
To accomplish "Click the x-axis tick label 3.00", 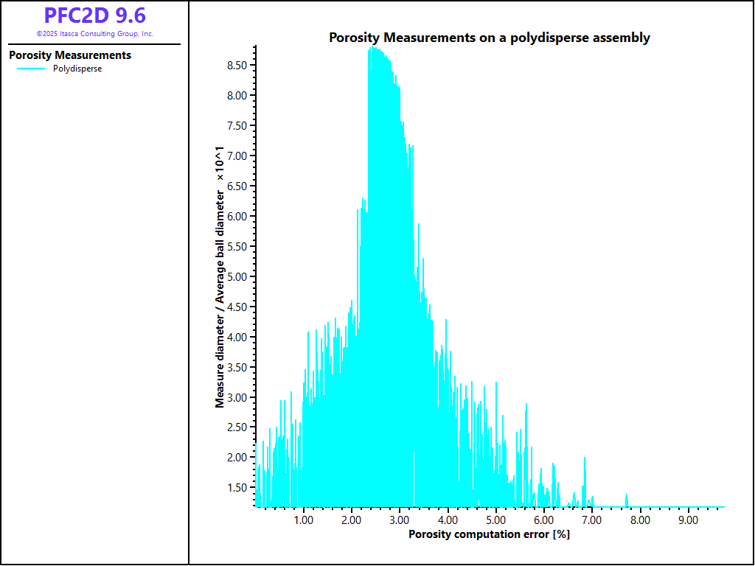I will pyautogui.click(x=400, y=520).
